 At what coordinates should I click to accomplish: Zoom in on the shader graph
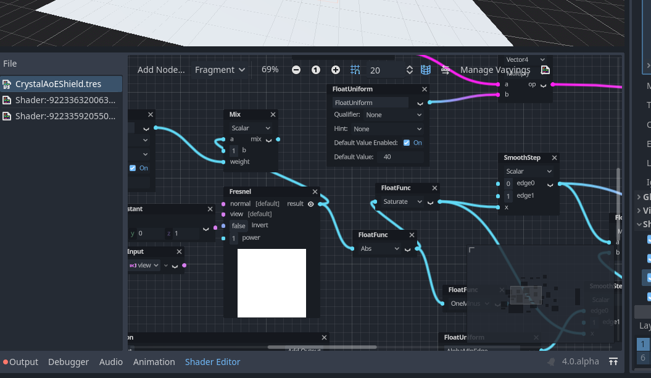point(336,70)
